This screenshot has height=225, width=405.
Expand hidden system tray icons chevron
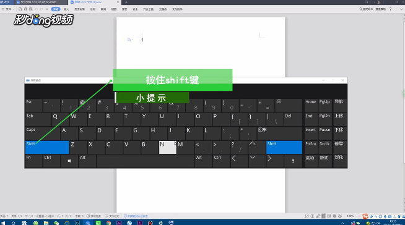pos(342,223)
